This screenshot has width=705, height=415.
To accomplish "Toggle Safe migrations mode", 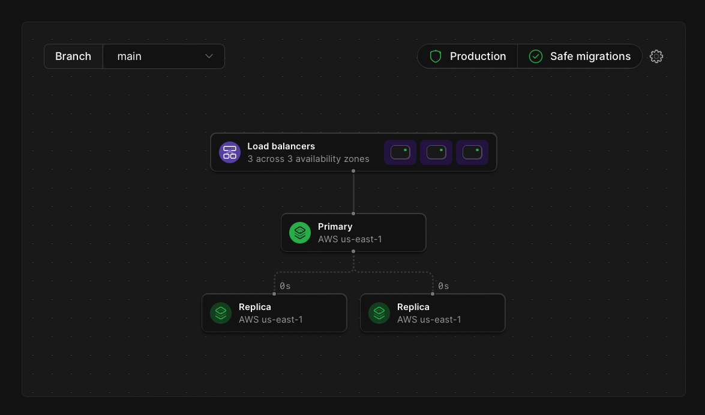I will [579, 56].
